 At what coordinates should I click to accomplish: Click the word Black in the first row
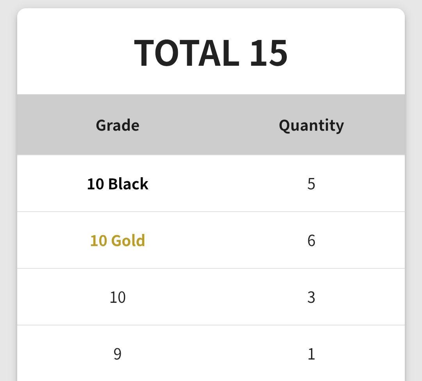click(x=128, y=184)
